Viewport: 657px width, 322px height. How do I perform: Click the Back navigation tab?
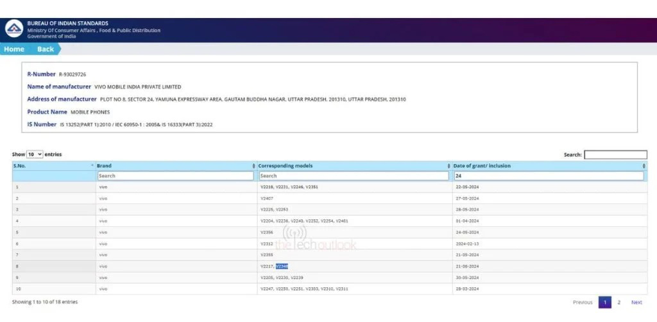46,49
